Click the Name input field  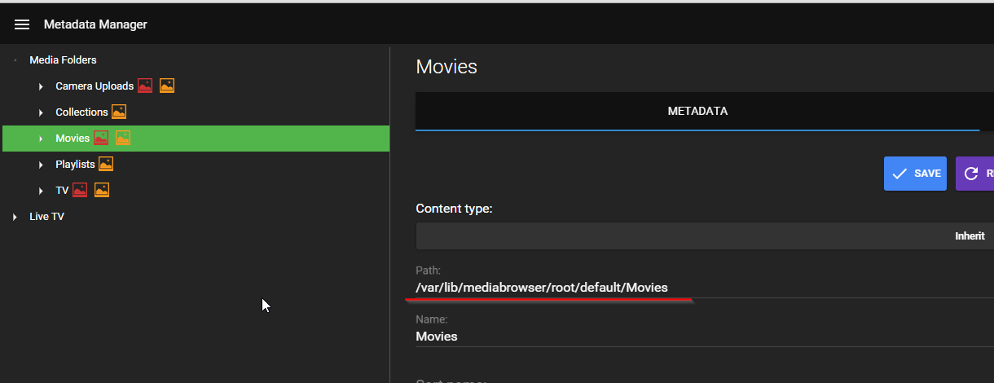(705, 336)
